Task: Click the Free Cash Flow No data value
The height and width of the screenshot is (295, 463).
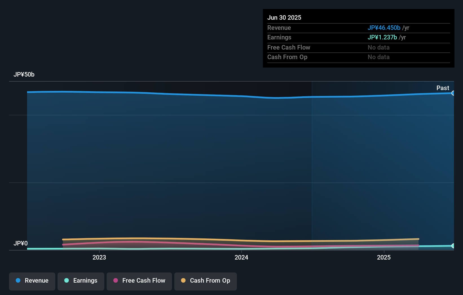Action: coord(379,48)
